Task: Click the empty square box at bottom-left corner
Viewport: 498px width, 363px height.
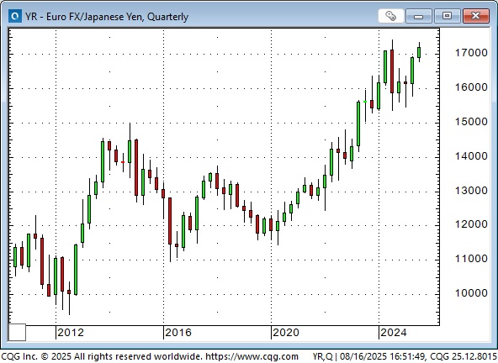Action: 17,332
